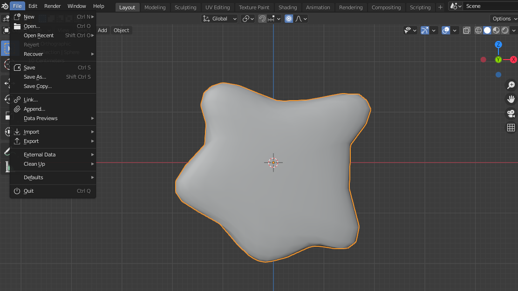Switch to the Shading workspace tab
Screen dimensions: 518x291
288,7
